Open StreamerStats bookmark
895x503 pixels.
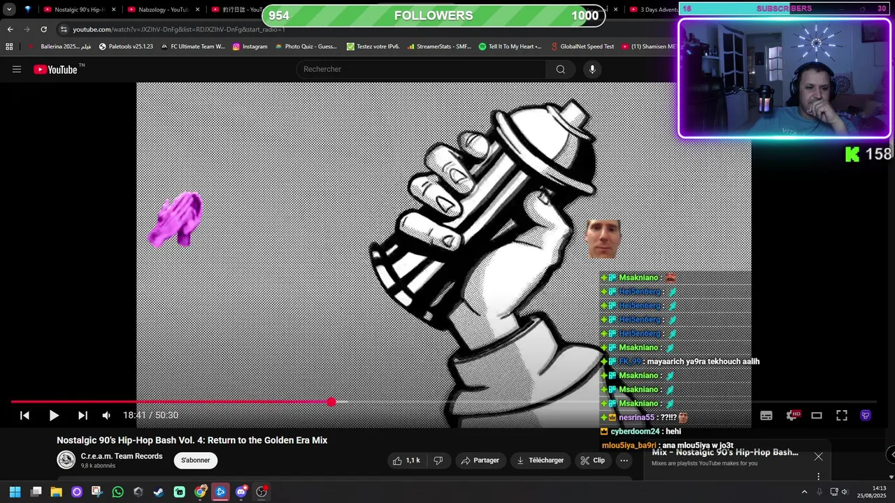tap(438, 47)
